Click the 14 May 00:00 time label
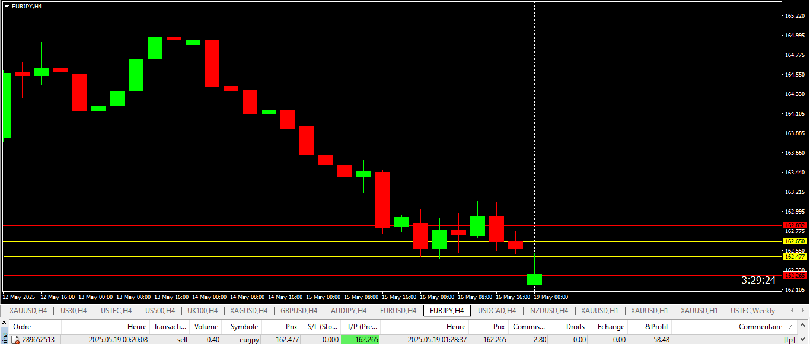The image size is (810, 344). coord(209,297)
